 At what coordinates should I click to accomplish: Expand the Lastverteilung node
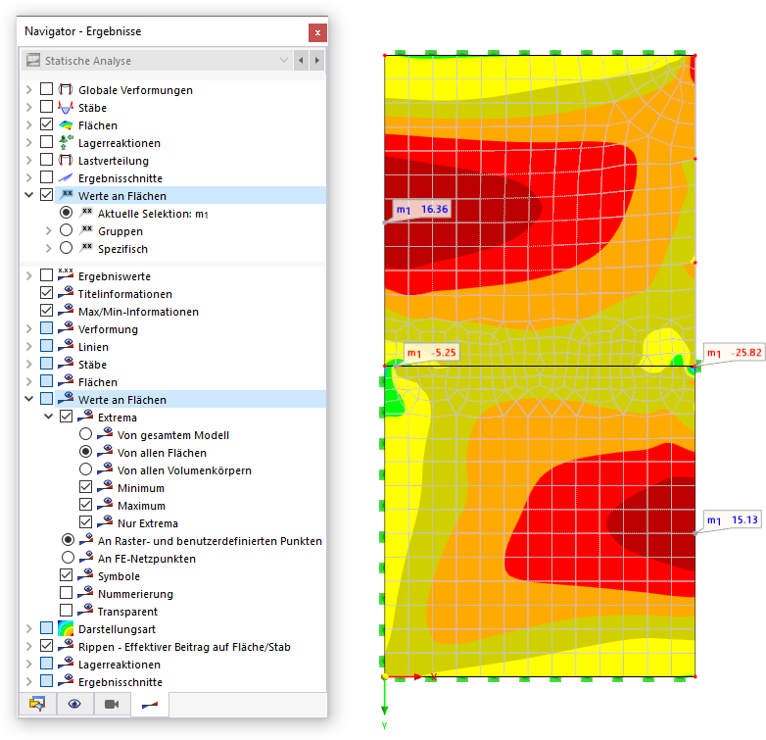click(x=28, y=161)
